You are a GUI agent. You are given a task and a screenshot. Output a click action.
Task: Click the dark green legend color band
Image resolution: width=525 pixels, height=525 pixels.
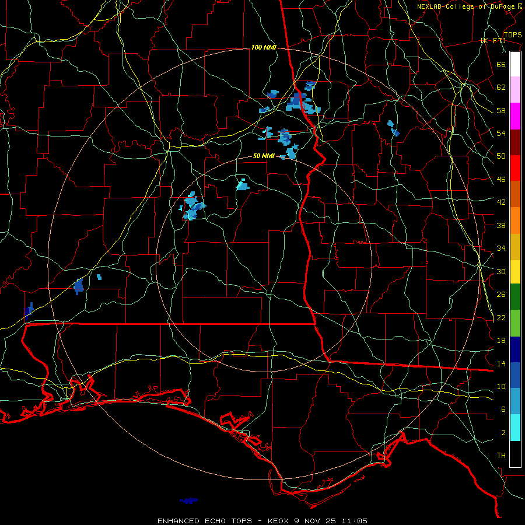(x=515, y=297)
